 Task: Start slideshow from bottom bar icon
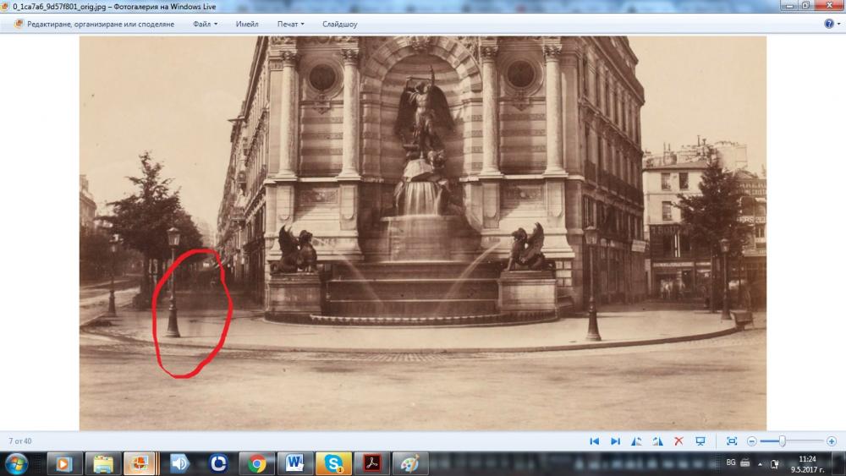click(x=700, y=441)
